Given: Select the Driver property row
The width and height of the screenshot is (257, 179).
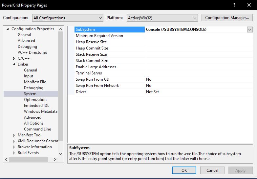Looking at the screenshot, I should click(x=110, y=92).
